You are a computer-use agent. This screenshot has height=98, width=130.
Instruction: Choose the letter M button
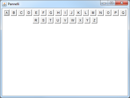pyautogui.click(x=93, y=13)
